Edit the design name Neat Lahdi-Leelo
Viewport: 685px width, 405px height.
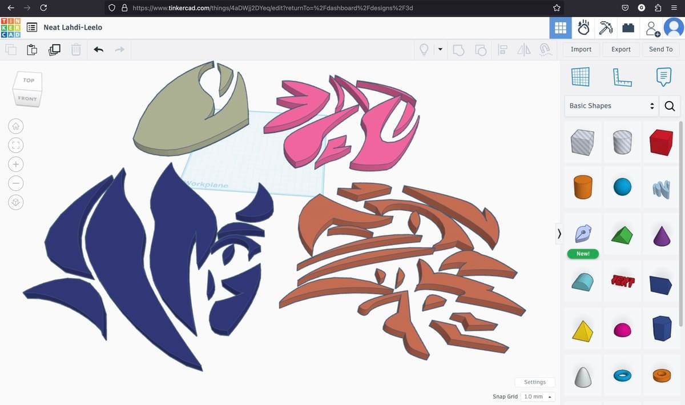click(73, 27)
